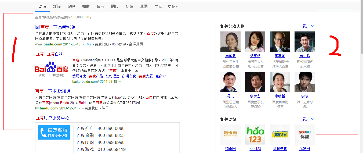Open dropdown arrow beside baike.baidu.com date
This screenshot has width=363, height=153.
coord(120,82)
